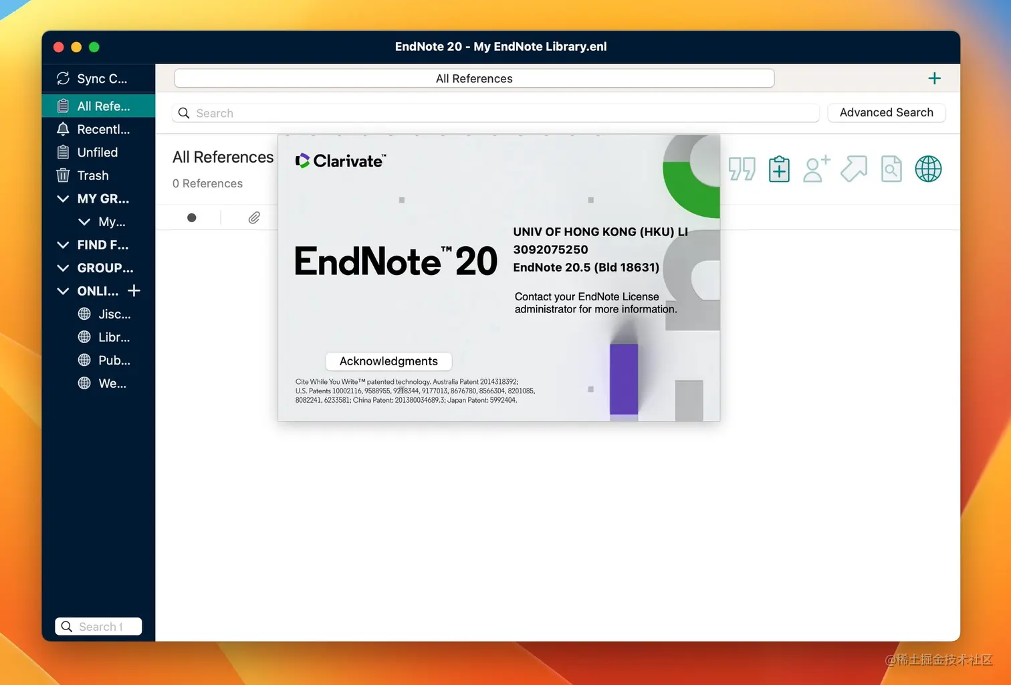
Task: Open Recently Added group bell icon
Action: coord(63,129)
